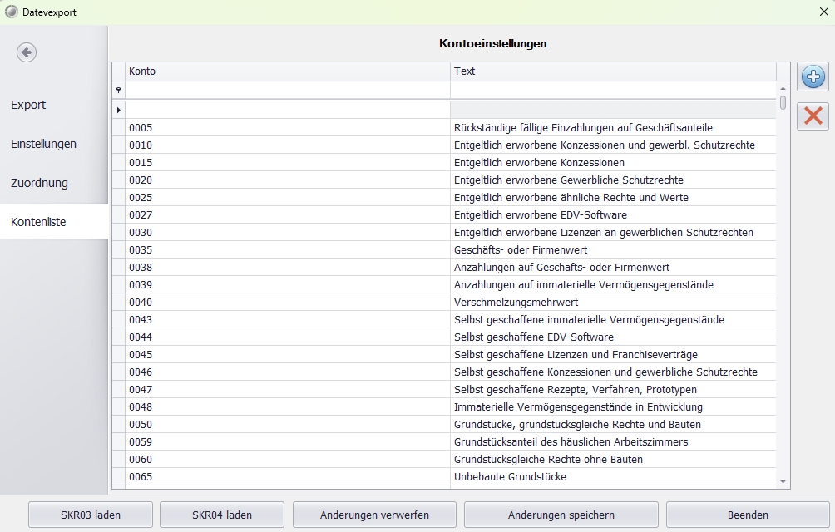
Task: Click the new row indicator arrow
Action: 118,110
